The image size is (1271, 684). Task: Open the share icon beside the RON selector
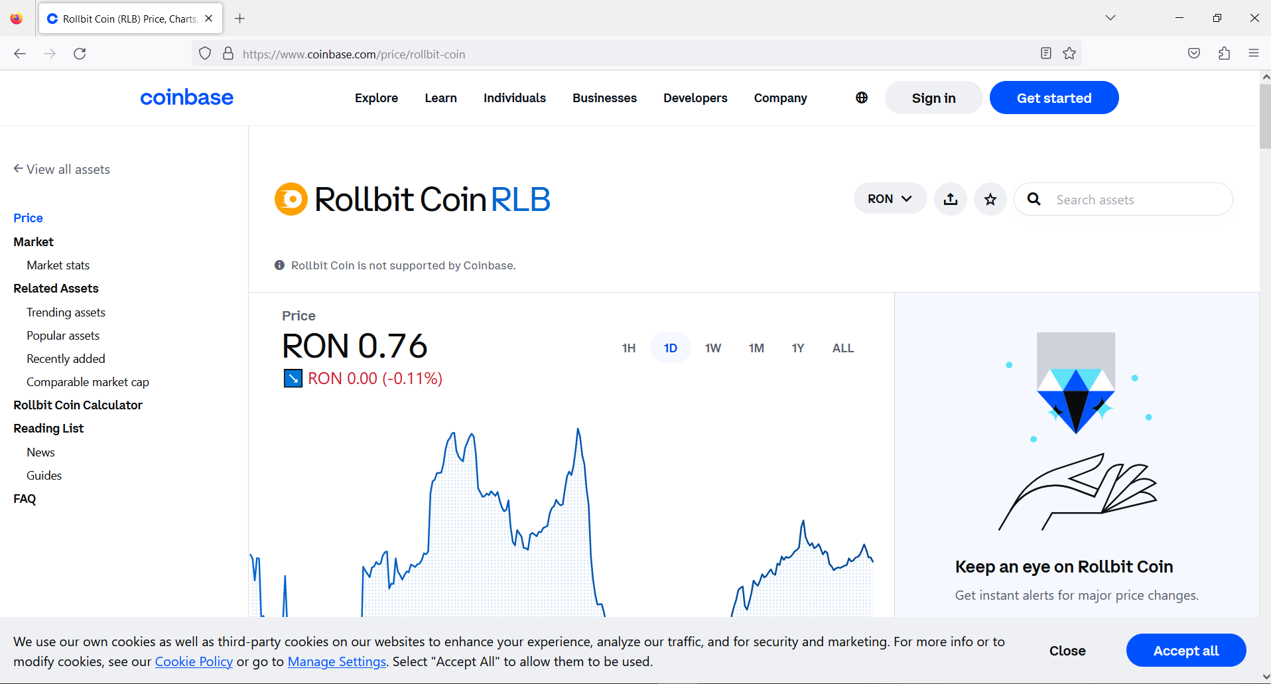point(950,199)
